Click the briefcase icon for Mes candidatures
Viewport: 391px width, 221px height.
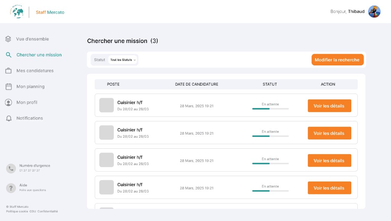(8, 71)
